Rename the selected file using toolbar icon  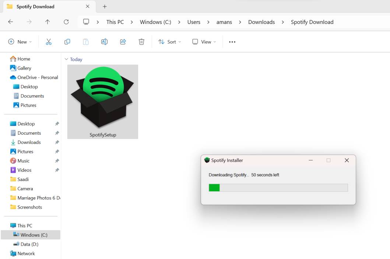(104, 42)
